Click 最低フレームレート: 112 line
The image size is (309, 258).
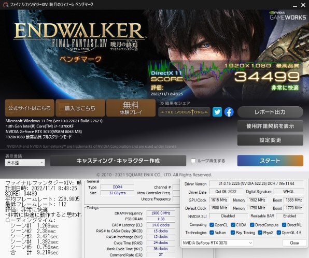click(x=36, y=204)
